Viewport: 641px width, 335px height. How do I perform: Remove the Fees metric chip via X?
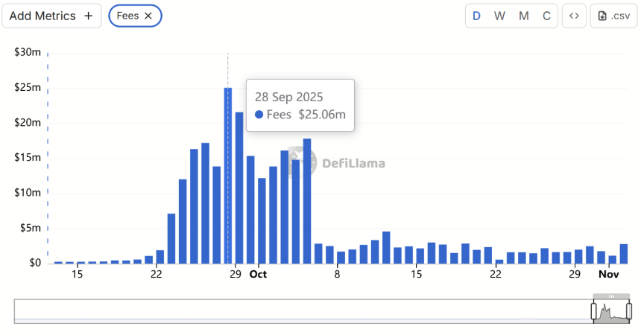point(148,16)
